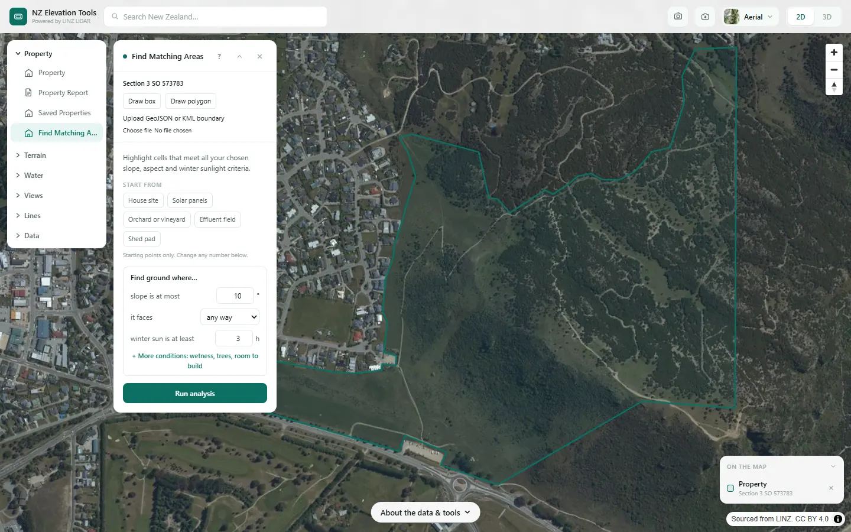Expand About the data & tools
Screen dimensions: 851x532
(x=425, y=512)
